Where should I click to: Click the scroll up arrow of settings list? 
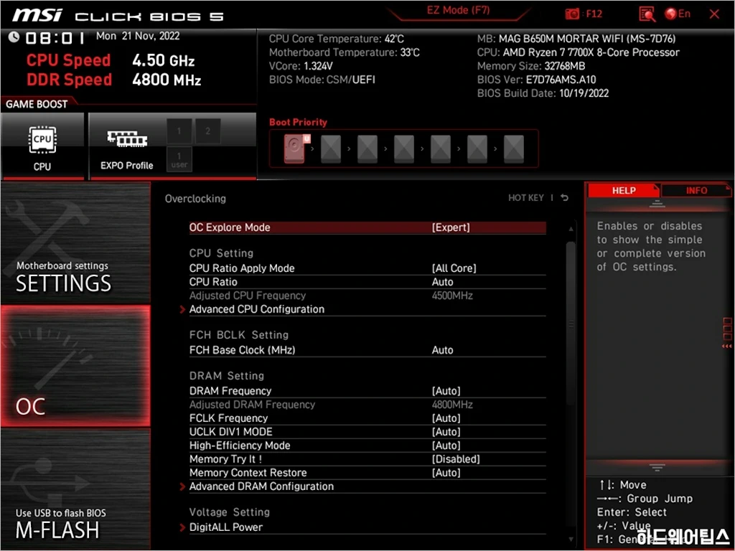[x=571, y=229]
